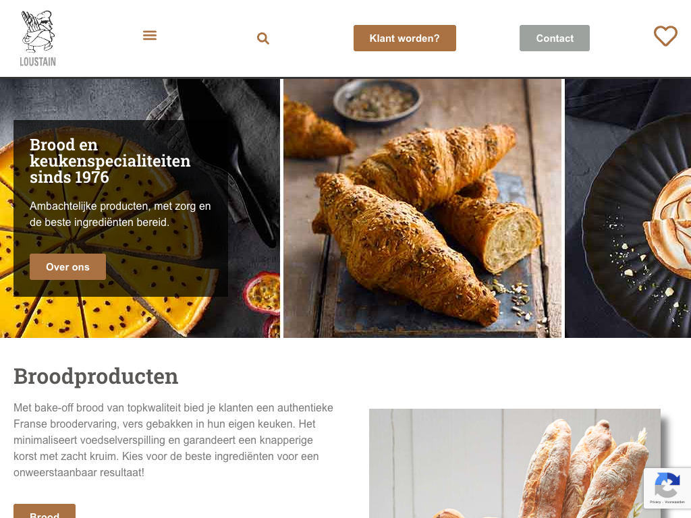Viewport: 691px width, 518px height.
Task: Click the reCAPTCHA Privacy link
Action: pos(655,502)
